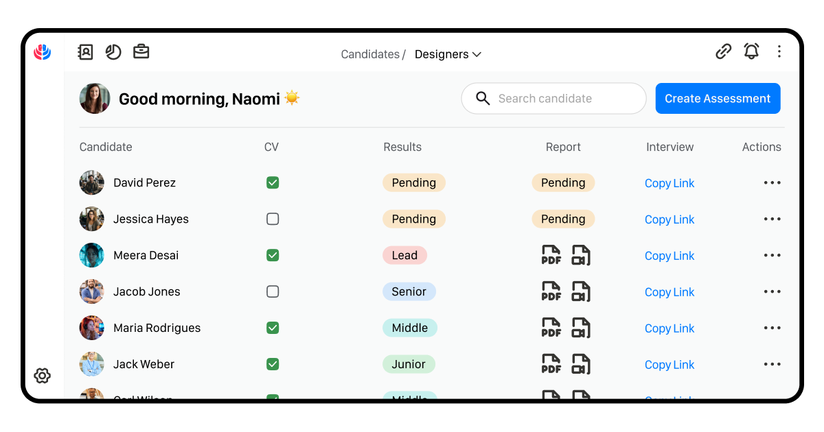Copy interview link for Meera Desai
824x432 pixels.
coord(669,256)
